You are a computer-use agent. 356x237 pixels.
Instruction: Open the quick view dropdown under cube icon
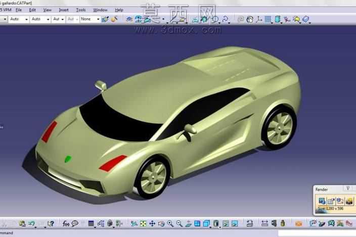click(x=210, y=227)
